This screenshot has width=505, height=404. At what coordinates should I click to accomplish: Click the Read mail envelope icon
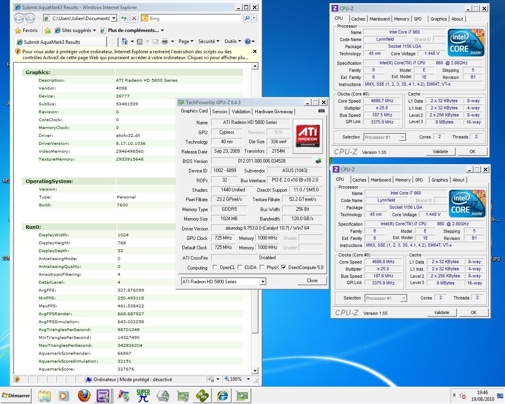tap(155, 41)
